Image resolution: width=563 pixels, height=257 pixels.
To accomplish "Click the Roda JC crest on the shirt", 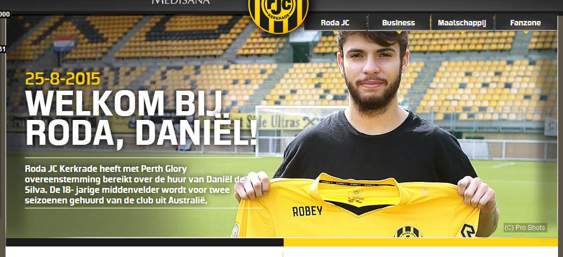I will [x=408, y=232].
